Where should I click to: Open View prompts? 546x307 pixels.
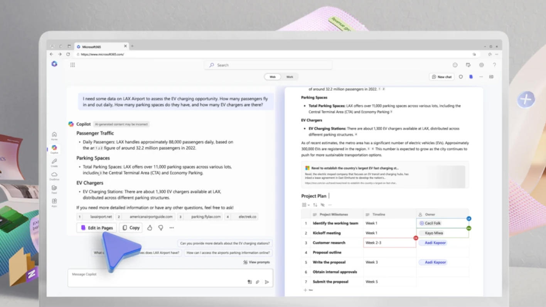click(256, 262)
